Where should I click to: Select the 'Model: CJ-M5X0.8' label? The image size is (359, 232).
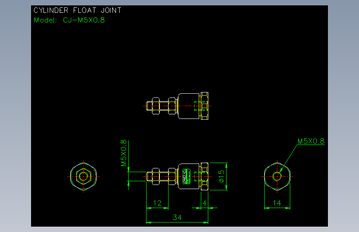[69, 20]
